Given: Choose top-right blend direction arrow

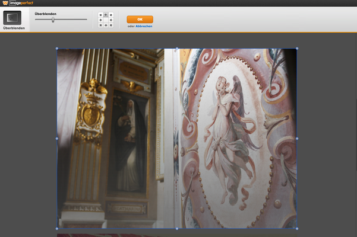Looking at the screenshot, I should [111, 15].
